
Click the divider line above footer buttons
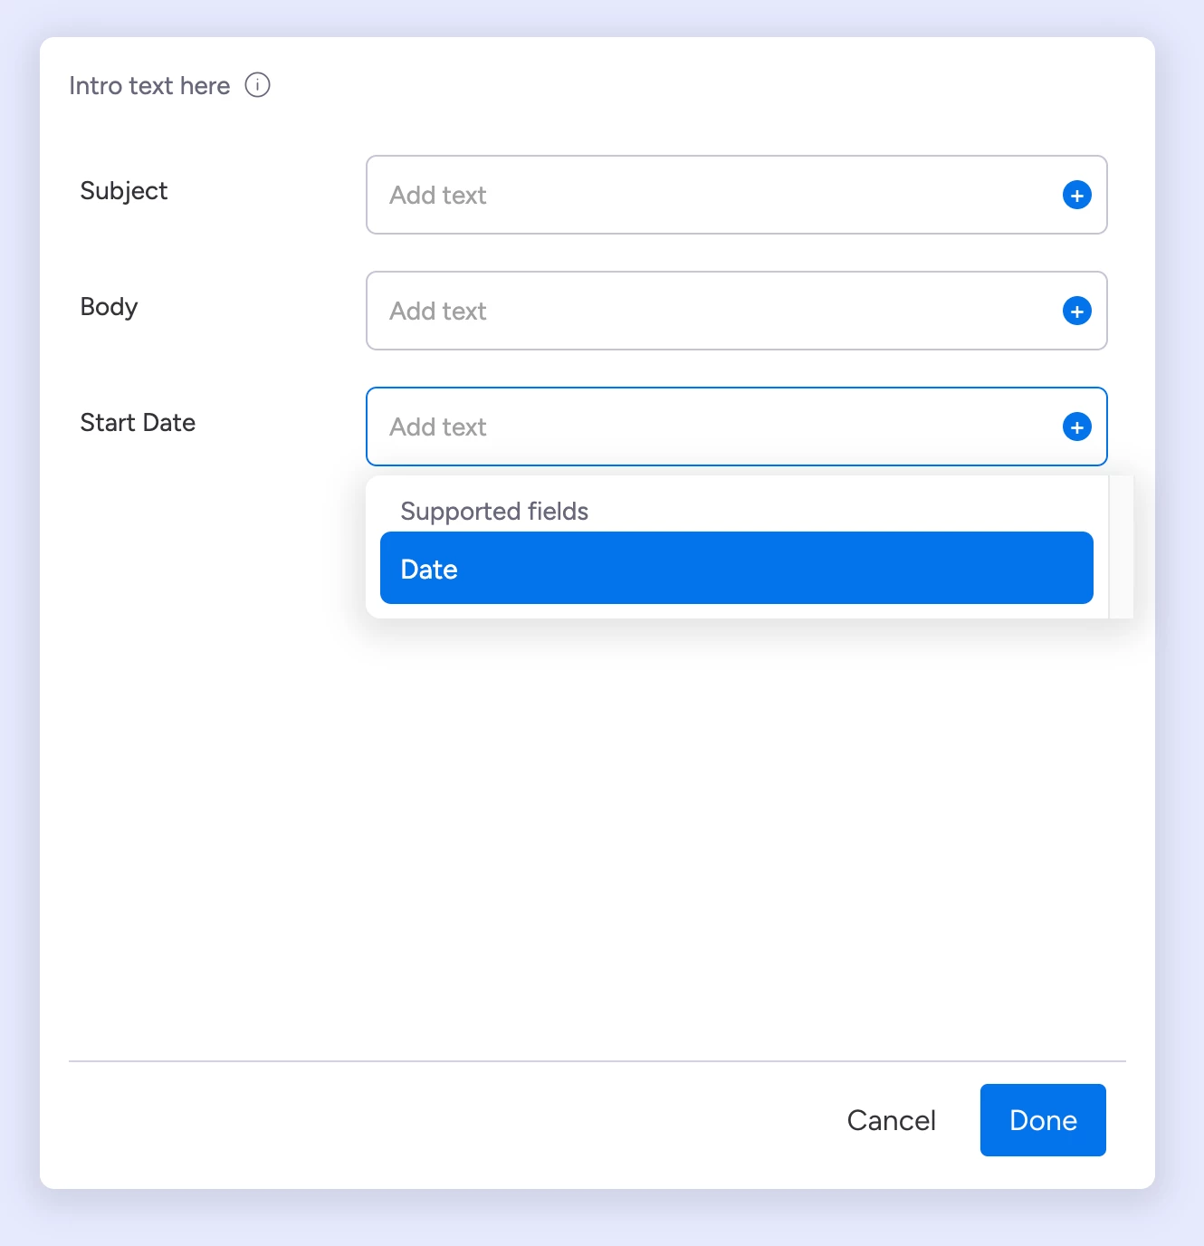coord(597,1061)
